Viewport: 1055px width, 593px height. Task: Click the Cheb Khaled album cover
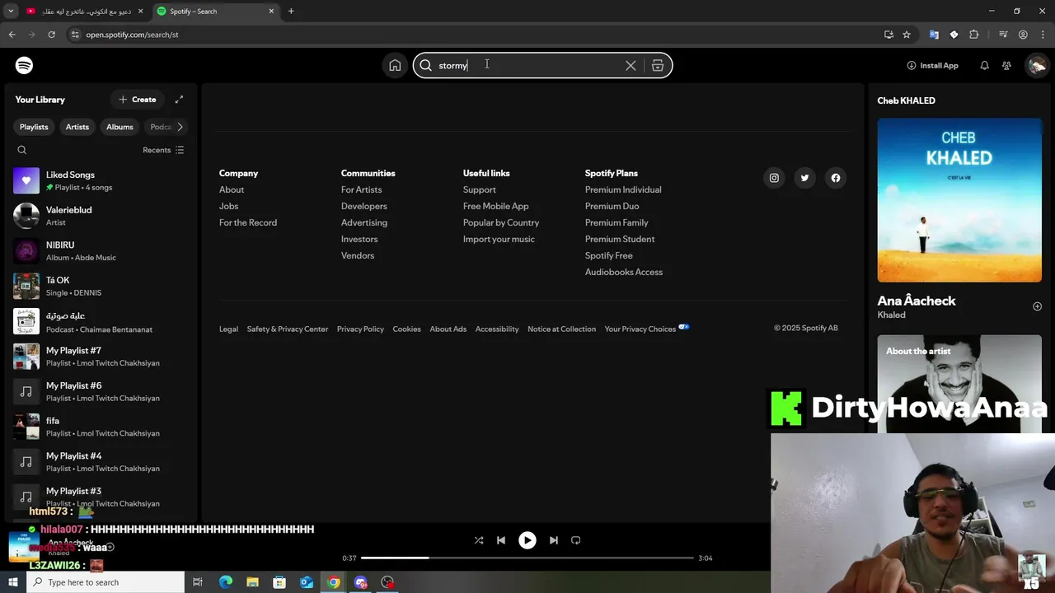coord(959,200)
